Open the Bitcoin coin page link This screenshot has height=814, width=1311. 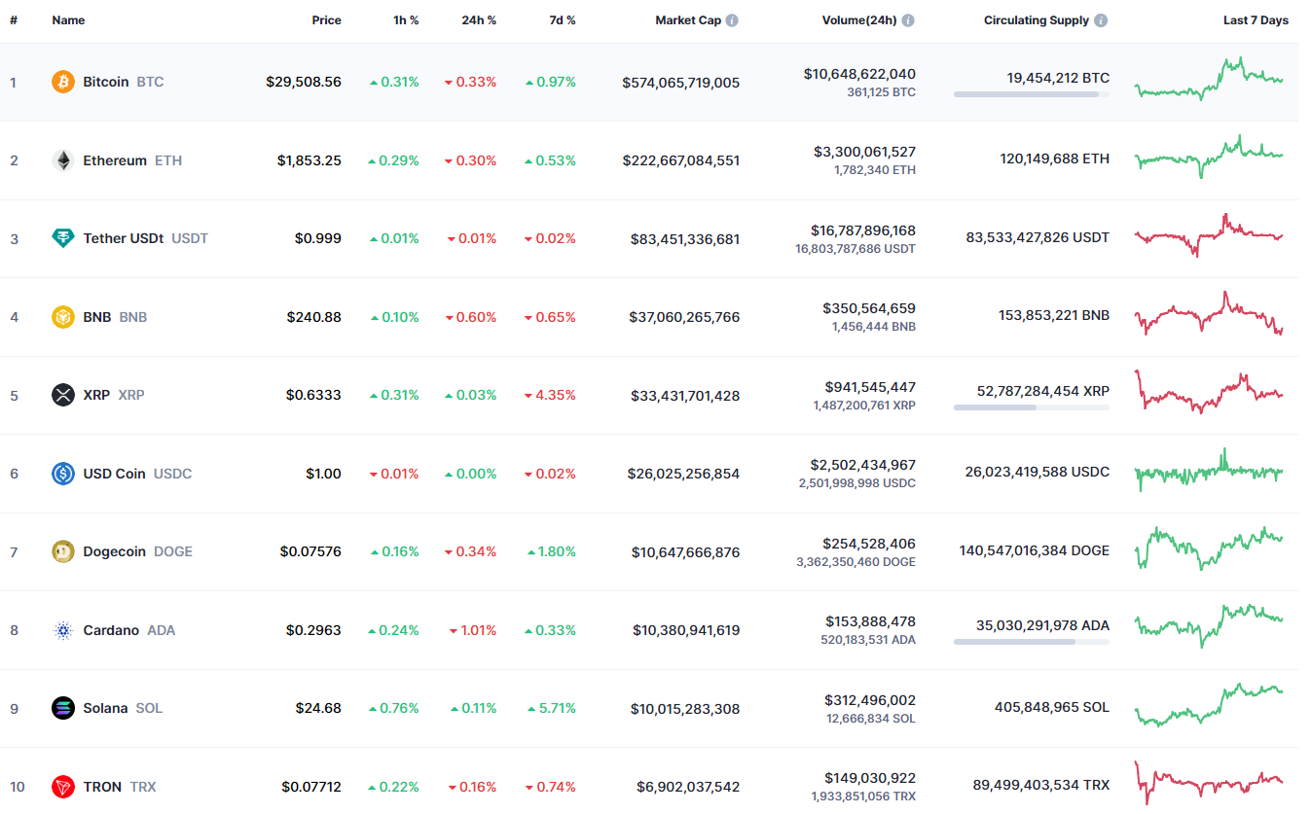click(x=105, y=82)
